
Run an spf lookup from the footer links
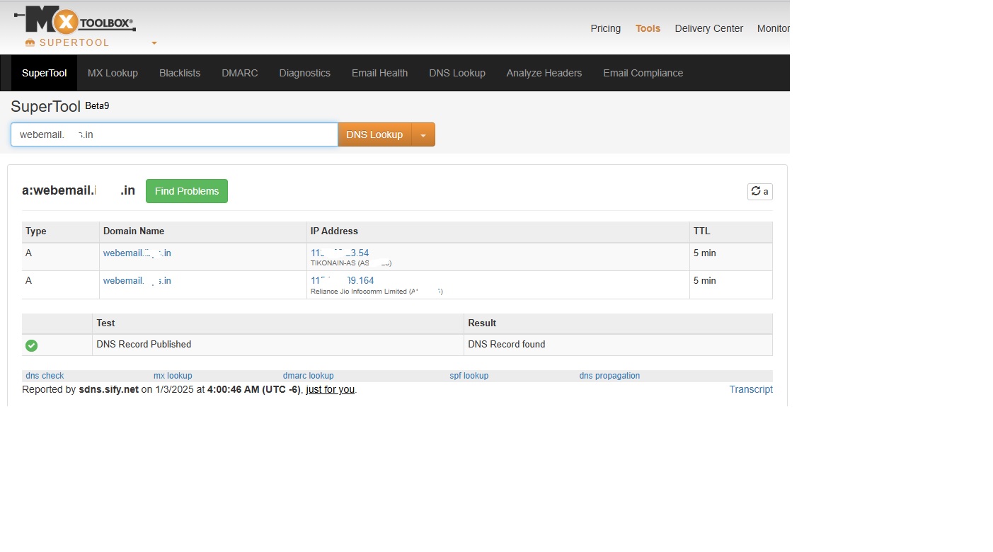click(469, 375)
